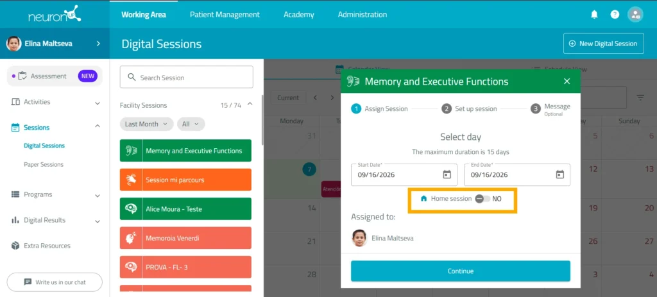Click the Assessment clipboard icon
Image resolution: width=657 pixels, height=297 pixels.
(22, 76)
